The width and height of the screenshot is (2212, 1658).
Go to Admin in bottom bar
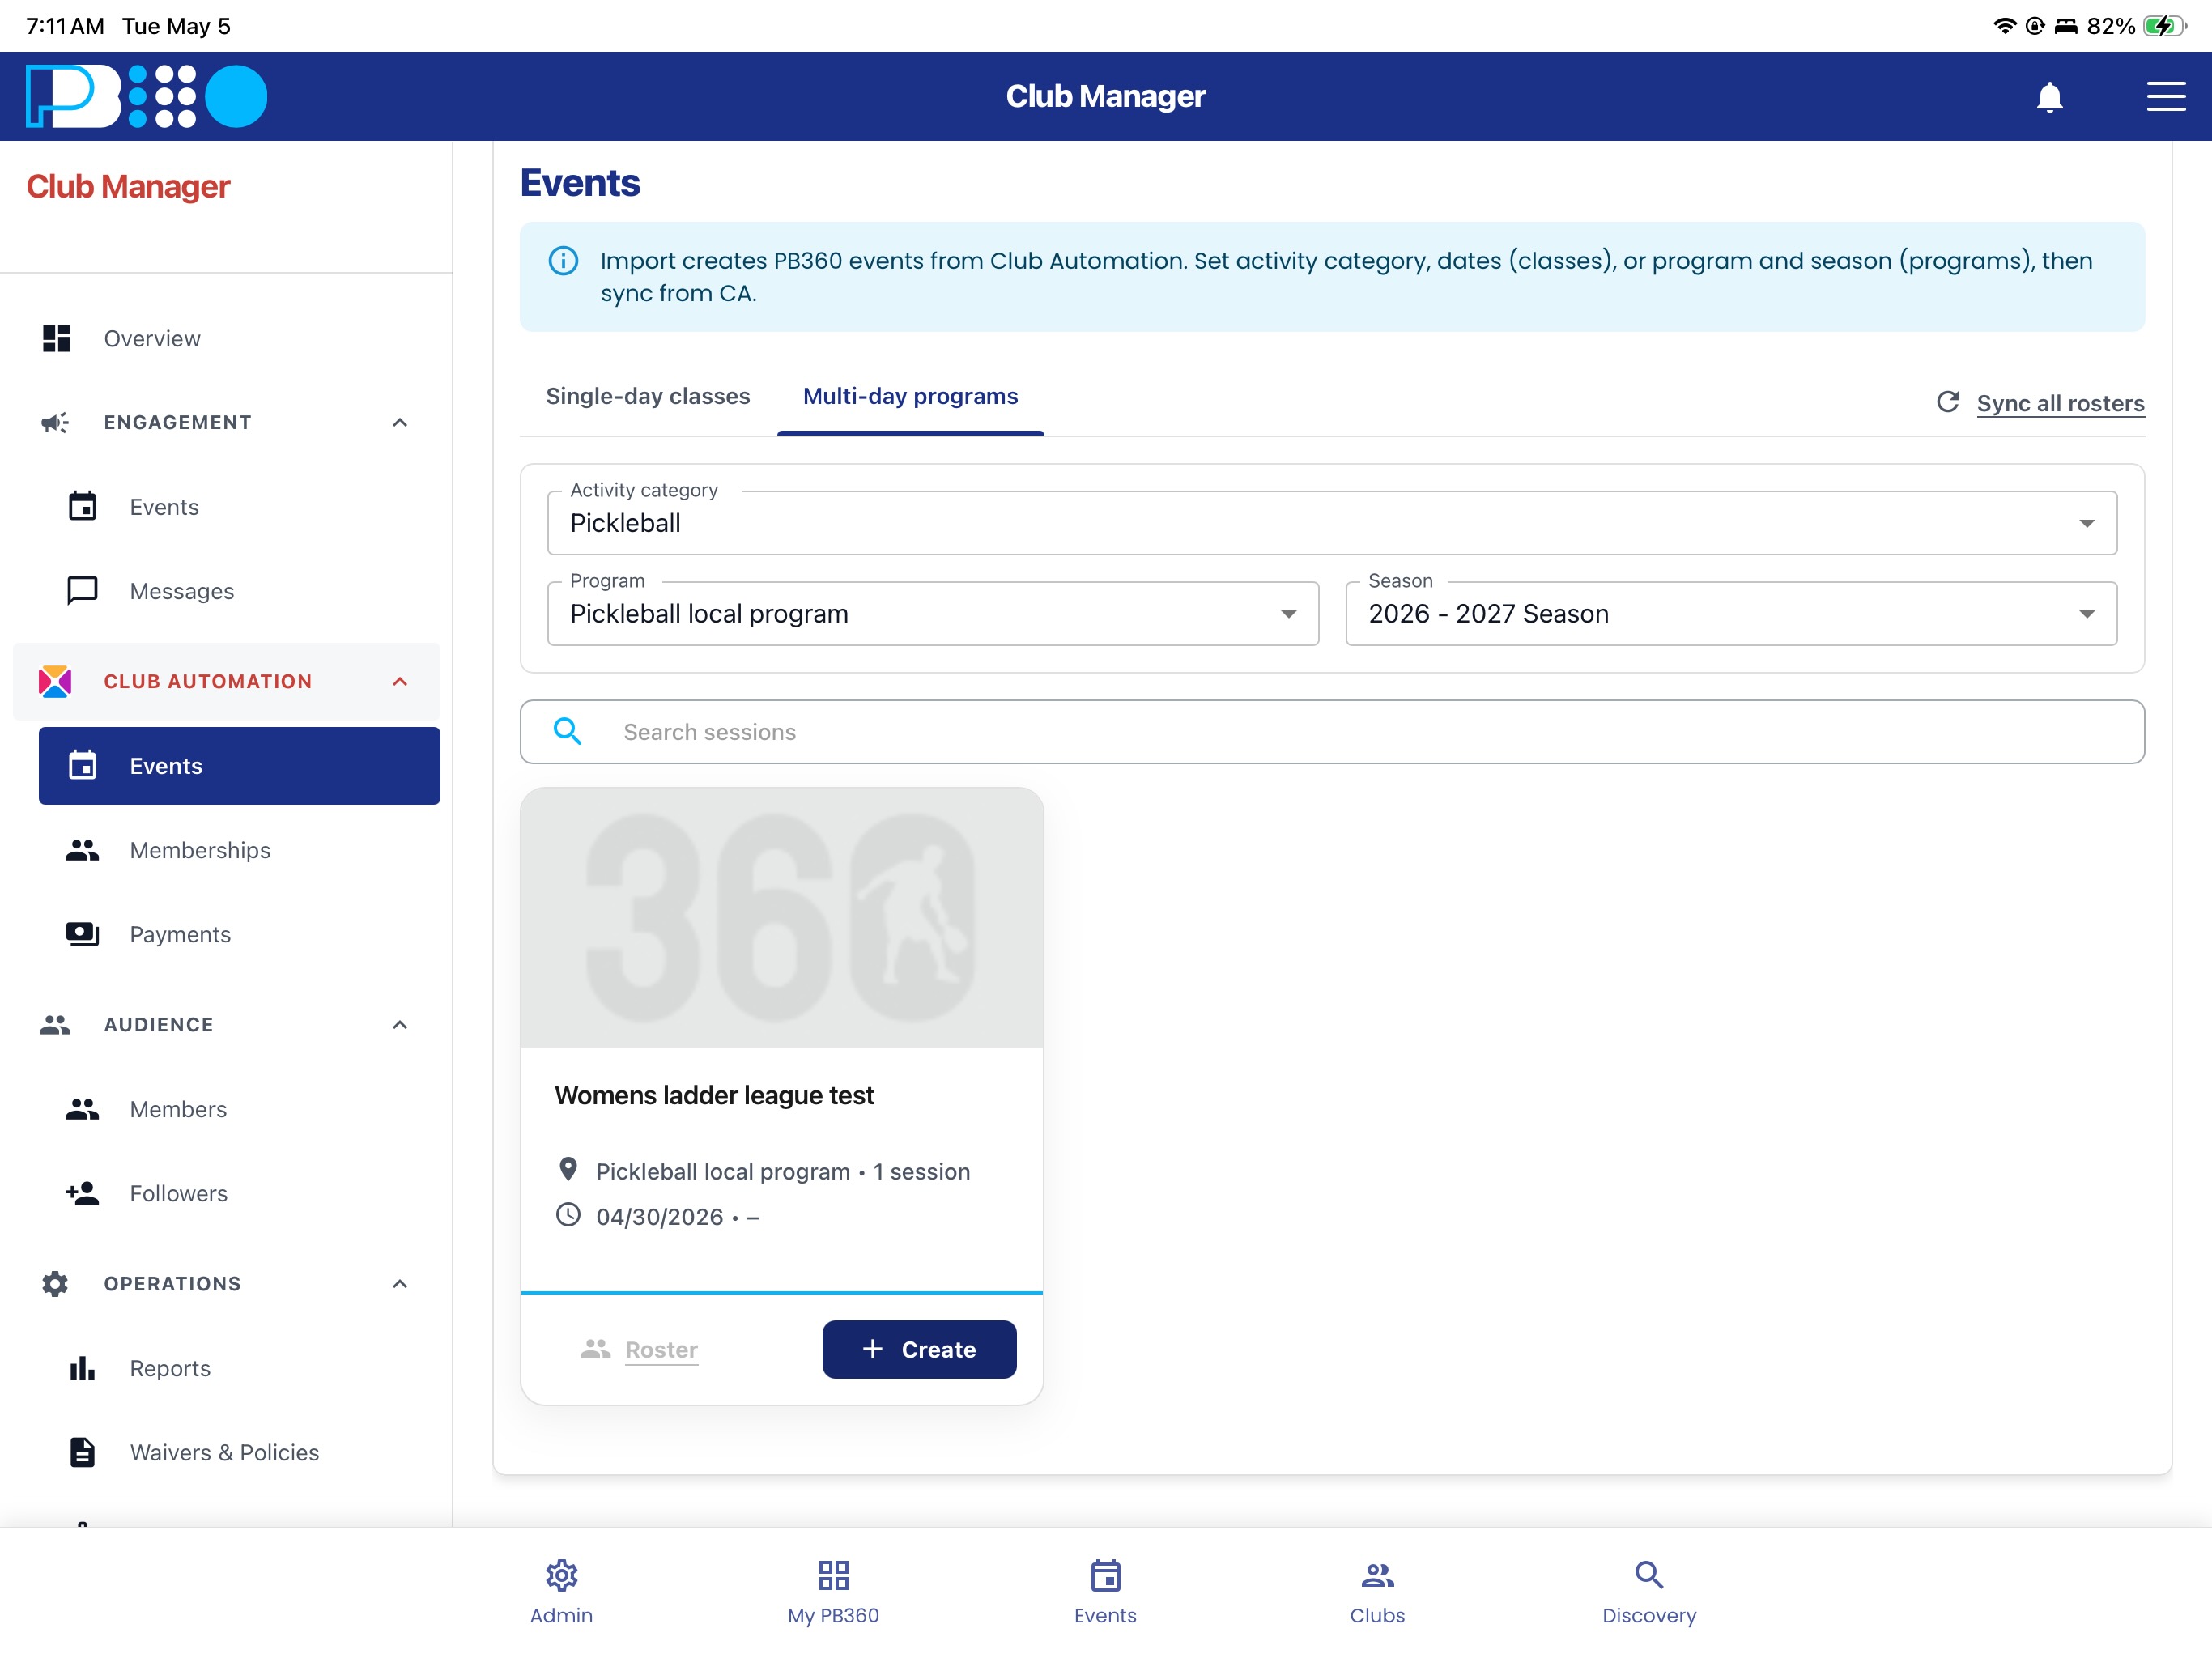[561, 1591]
